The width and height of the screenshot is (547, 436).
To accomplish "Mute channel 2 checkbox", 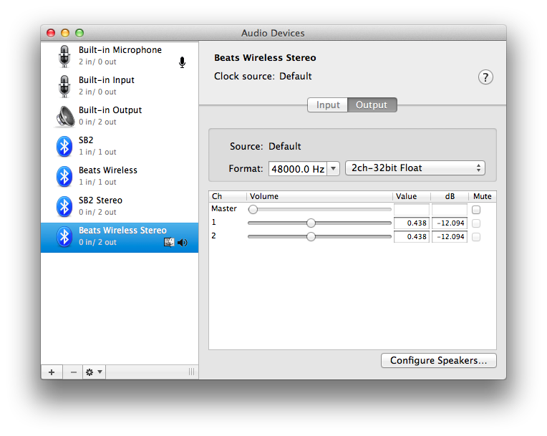I will tap(476, 237).
